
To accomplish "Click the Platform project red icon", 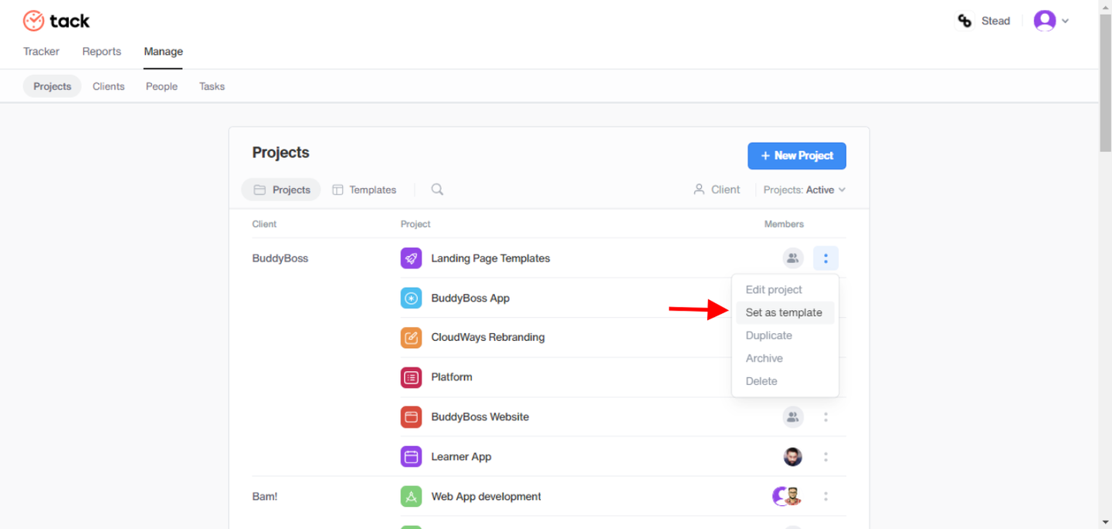I will (411, 377).
